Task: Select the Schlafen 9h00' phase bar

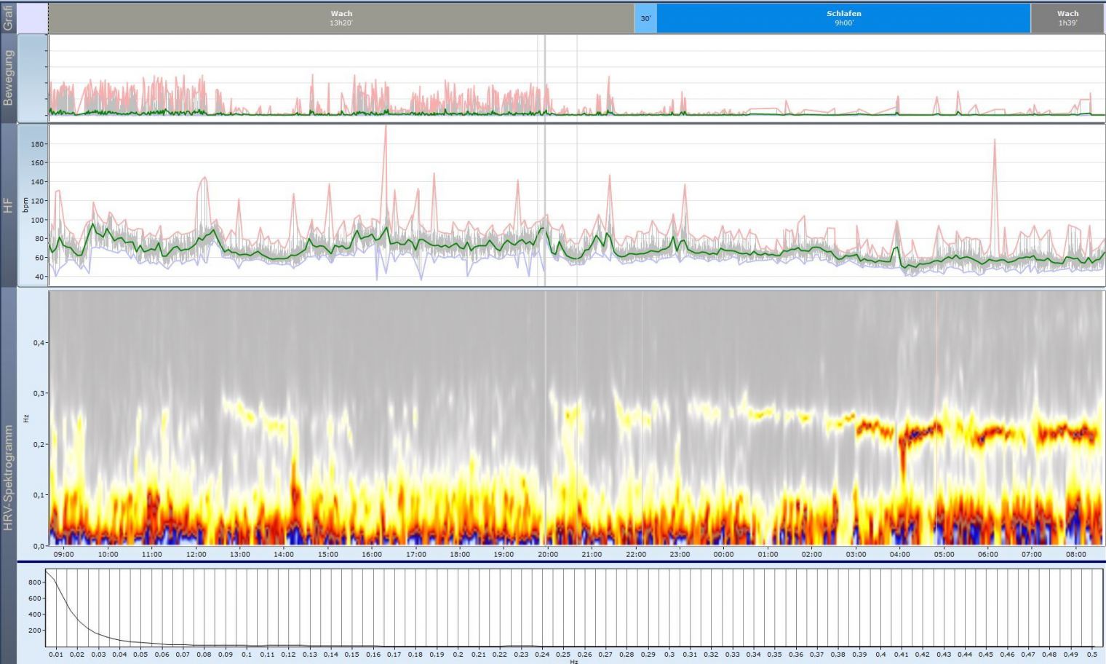Action: click(843, 18)
